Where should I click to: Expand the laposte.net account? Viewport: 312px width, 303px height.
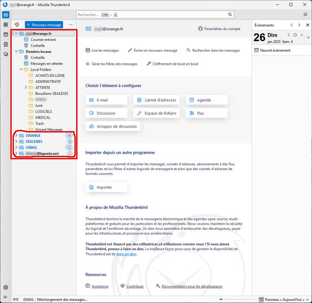tap(16, 154)
